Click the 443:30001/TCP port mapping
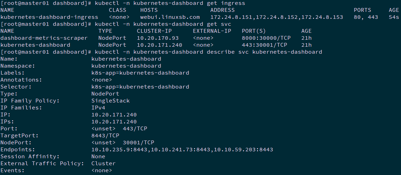401x175 pixels. coord(264,45)
